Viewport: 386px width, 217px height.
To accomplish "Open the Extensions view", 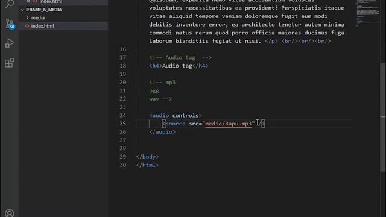I will [10, 63].
